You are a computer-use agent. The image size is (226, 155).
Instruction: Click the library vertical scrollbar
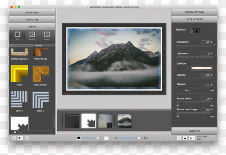(54, 122)
